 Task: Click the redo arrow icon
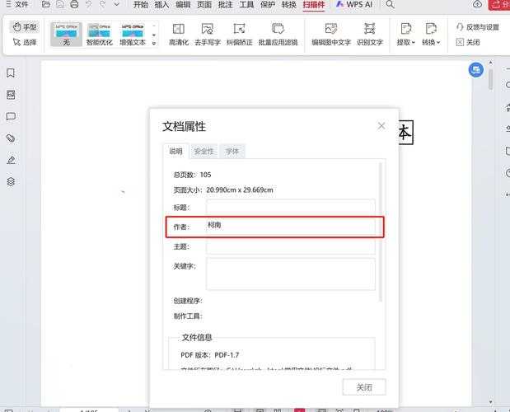103,4
